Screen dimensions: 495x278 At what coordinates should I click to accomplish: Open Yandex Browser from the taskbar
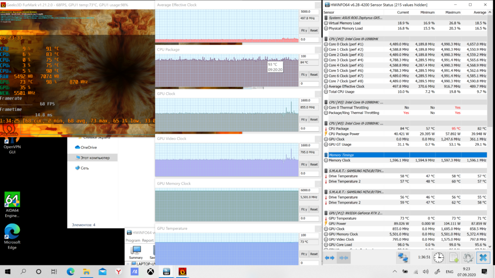tap(118, 271)
